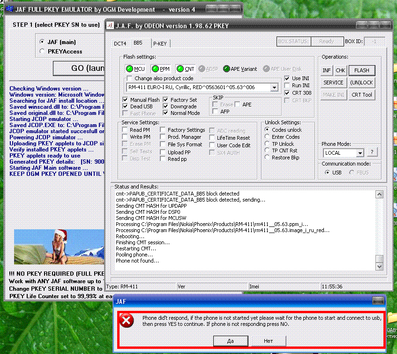Click Да in the JAF dialog
Screen dimensions: 397x354
point(231,341)
